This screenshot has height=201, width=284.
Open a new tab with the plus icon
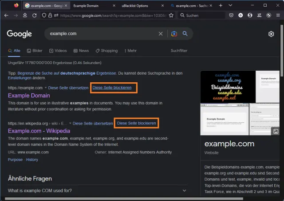point(221,5)
